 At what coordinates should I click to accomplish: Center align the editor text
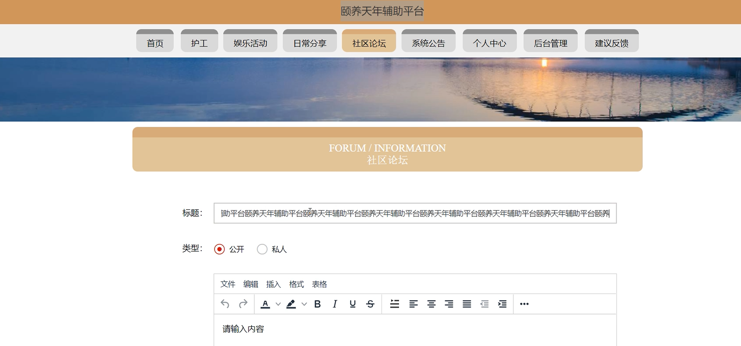point(431,304)
